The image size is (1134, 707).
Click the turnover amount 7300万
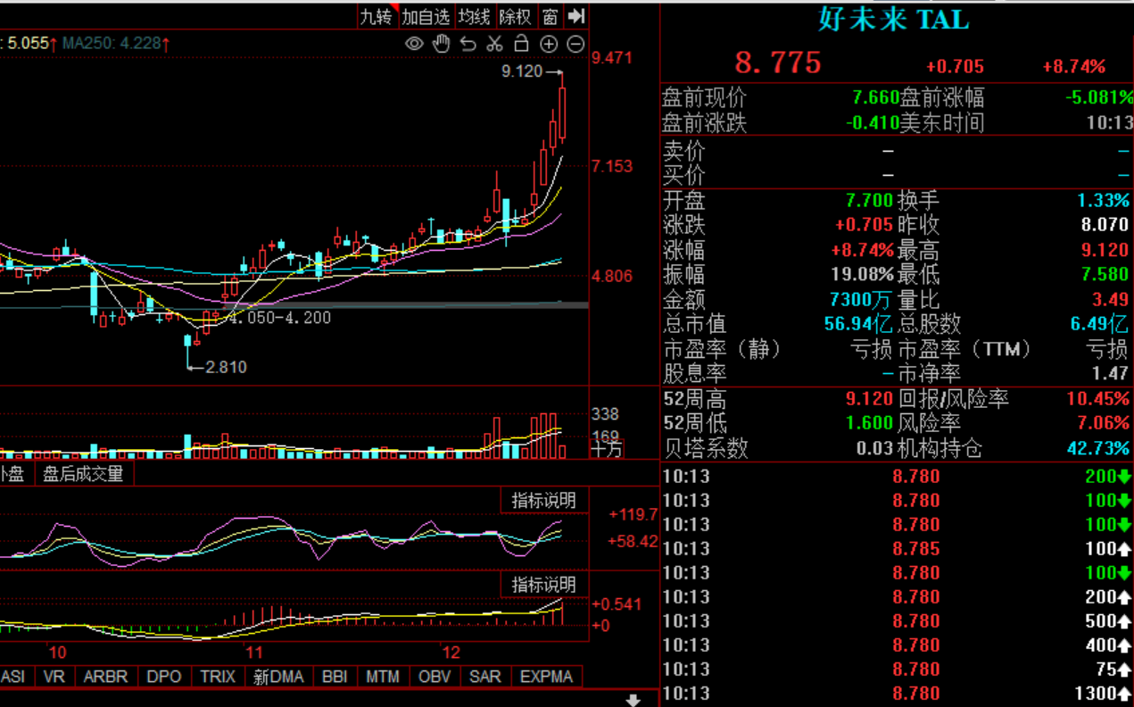(860, 300)
